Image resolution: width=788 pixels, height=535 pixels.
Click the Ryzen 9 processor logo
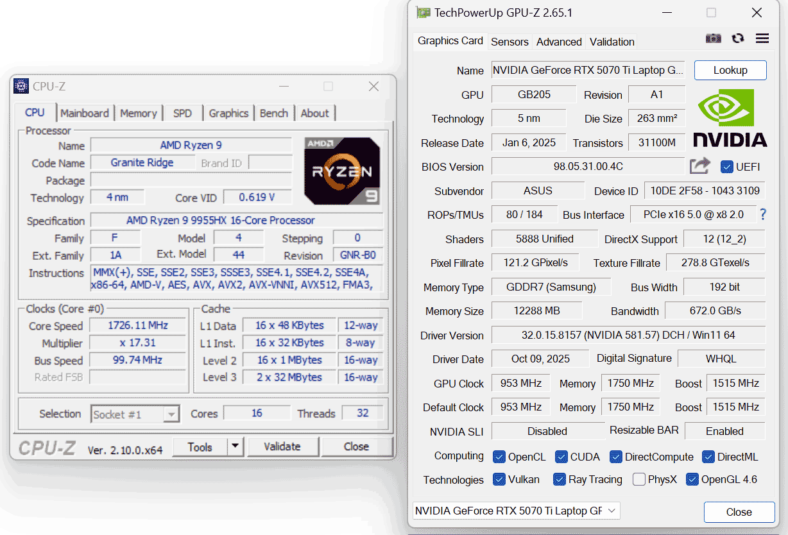pyautogui.click(x=342, y=171)
